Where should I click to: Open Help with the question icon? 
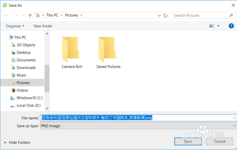pyautogui.click(x=231, y=26)
